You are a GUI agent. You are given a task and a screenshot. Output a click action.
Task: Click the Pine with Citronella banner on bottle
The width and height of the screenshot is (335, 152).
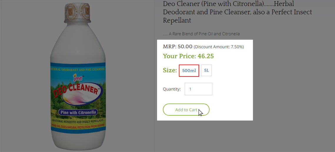click(78, 112)
